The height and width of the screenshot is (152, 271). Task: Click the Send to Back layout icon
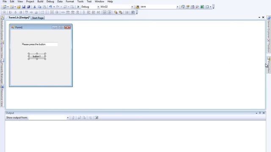click(121, 12)
